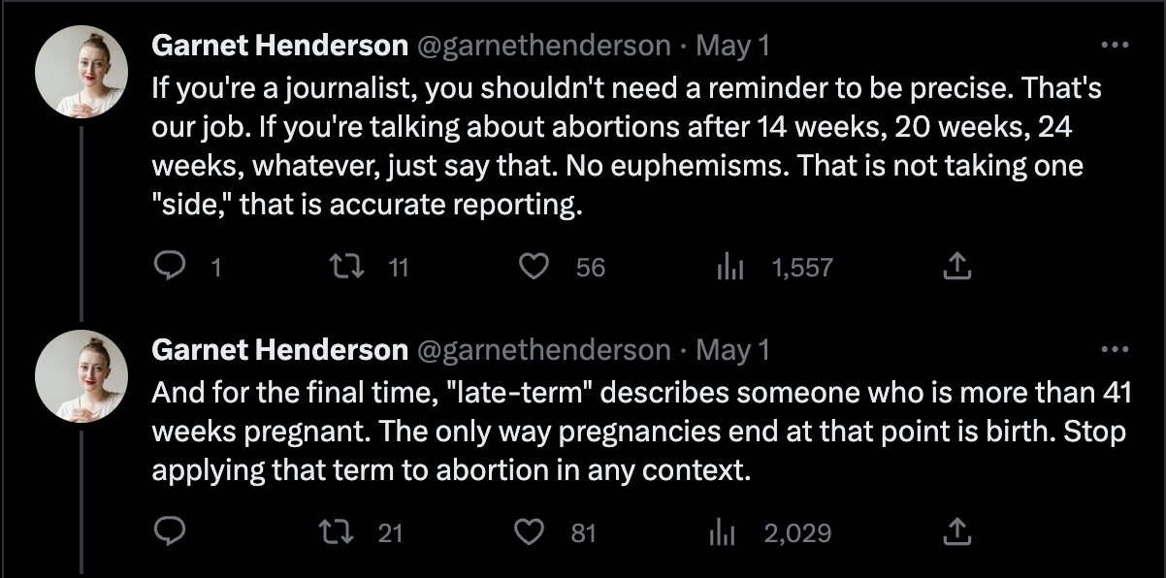
Task: Open more options menu for second tweet
Action: coord(1117,349)
